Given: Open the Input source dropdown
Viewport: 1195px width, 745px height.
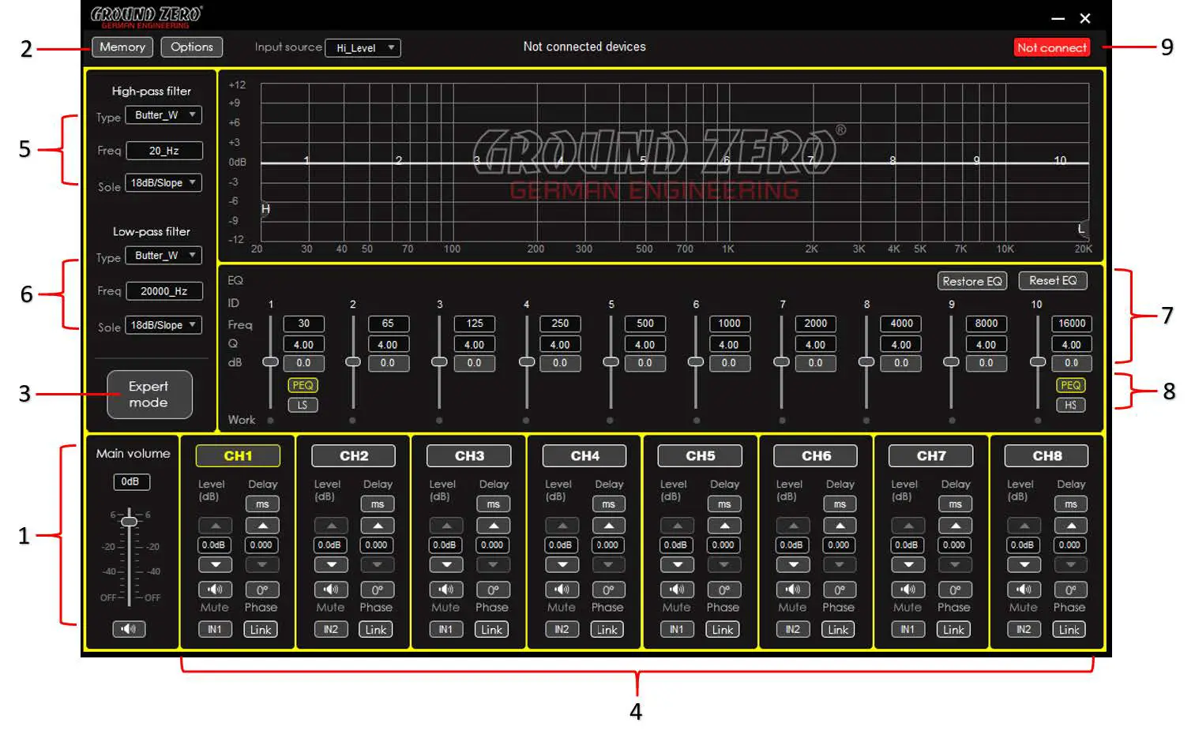Looking at the screenshot, I should [363, 48].
